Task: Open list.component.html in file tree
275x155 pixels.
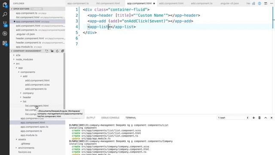Action: (x=37, y=106)
